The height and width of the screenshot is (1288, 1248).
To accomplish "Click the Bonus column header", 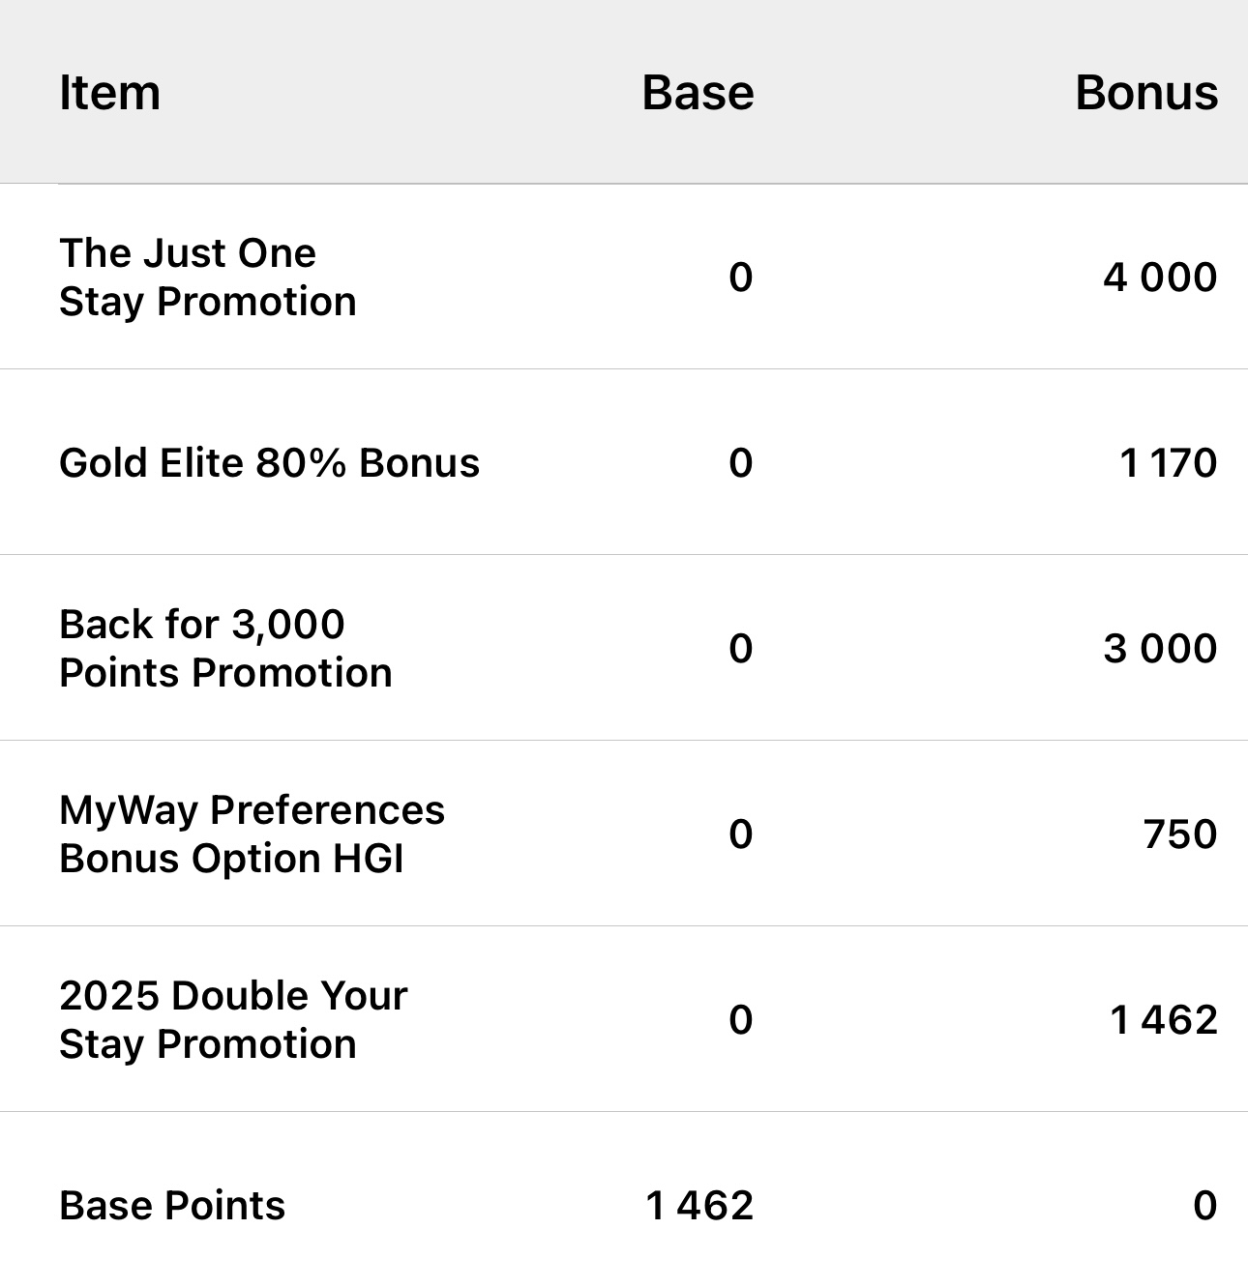I will point(1146,93).
